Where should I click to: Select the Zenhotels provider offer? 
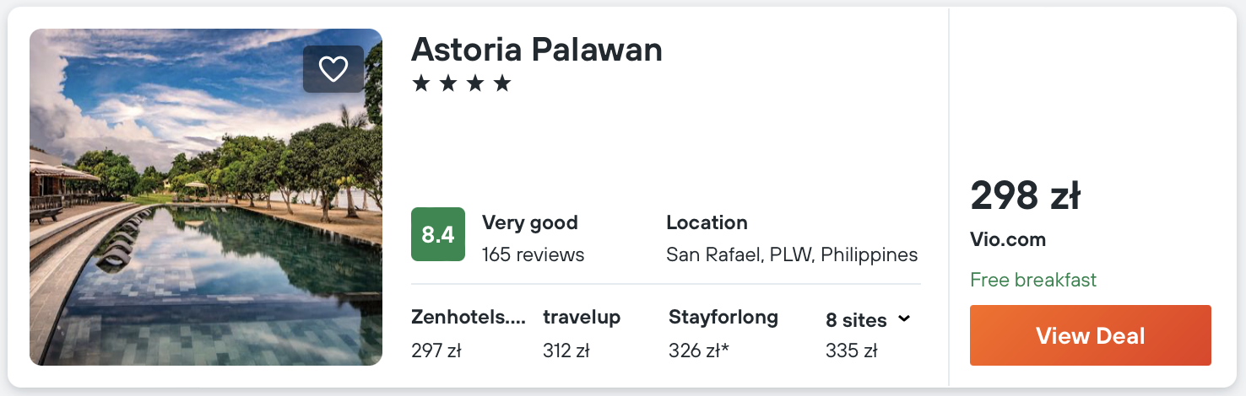coord(468,318)
